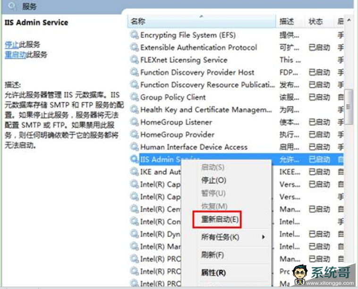Image resolution: width=358 pixels, height=289 pixels.
Task: Click IIS Admin Service heading in left pane
Action: (x=36, y=22)
